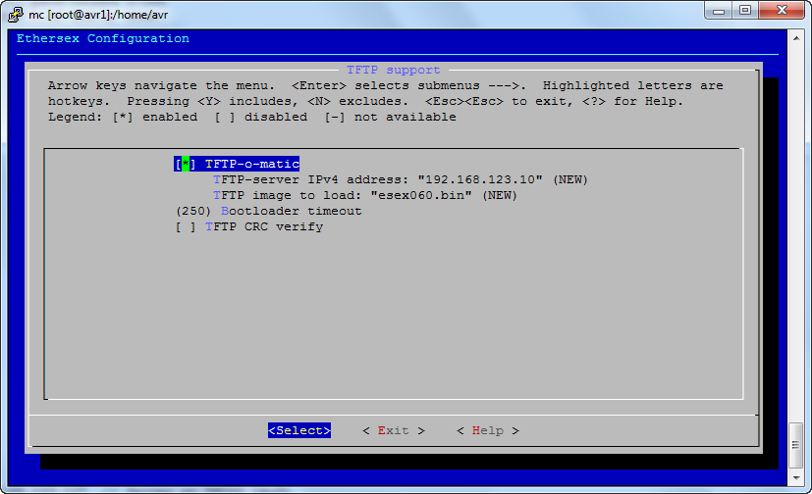Click the Legend line in instructions
Screen dimensions: 812x494
pos(252,117)
